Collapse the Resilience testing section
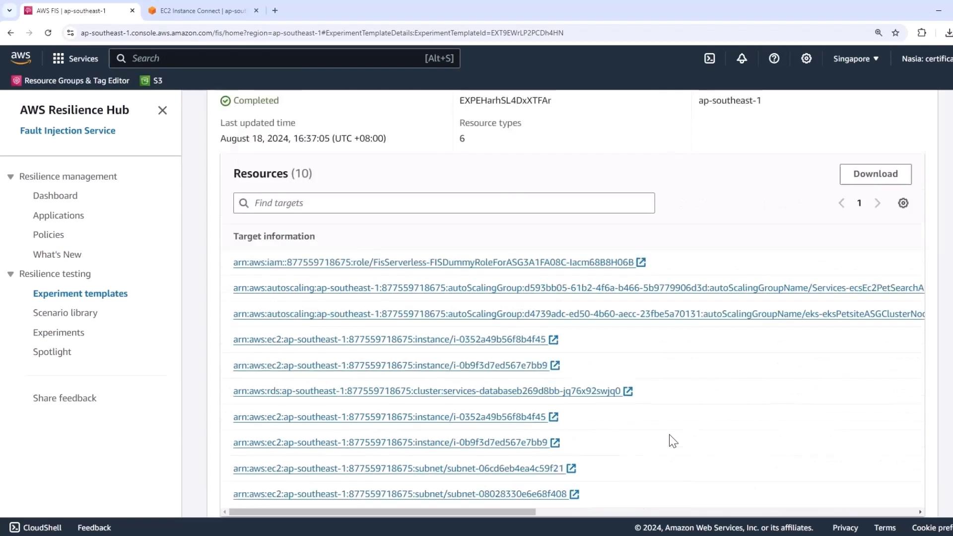Screen dimensions: 953x536 coord(10,274)
